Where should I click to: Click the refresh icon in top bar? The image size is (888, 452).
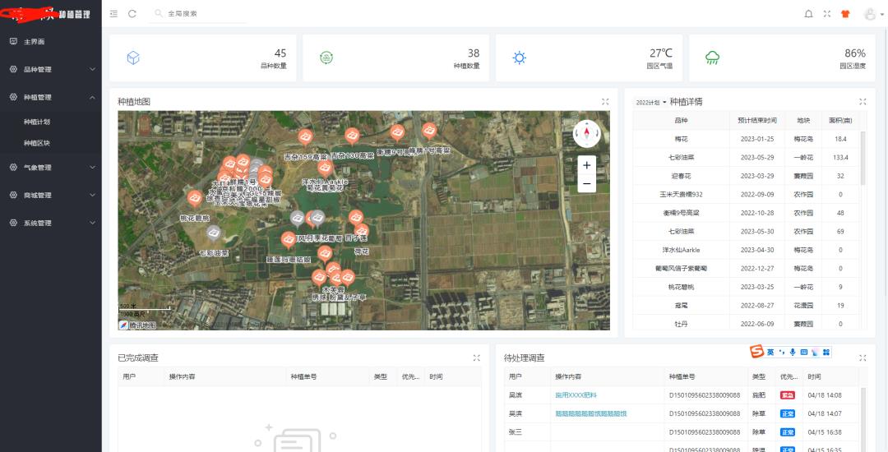coord(132,14)
